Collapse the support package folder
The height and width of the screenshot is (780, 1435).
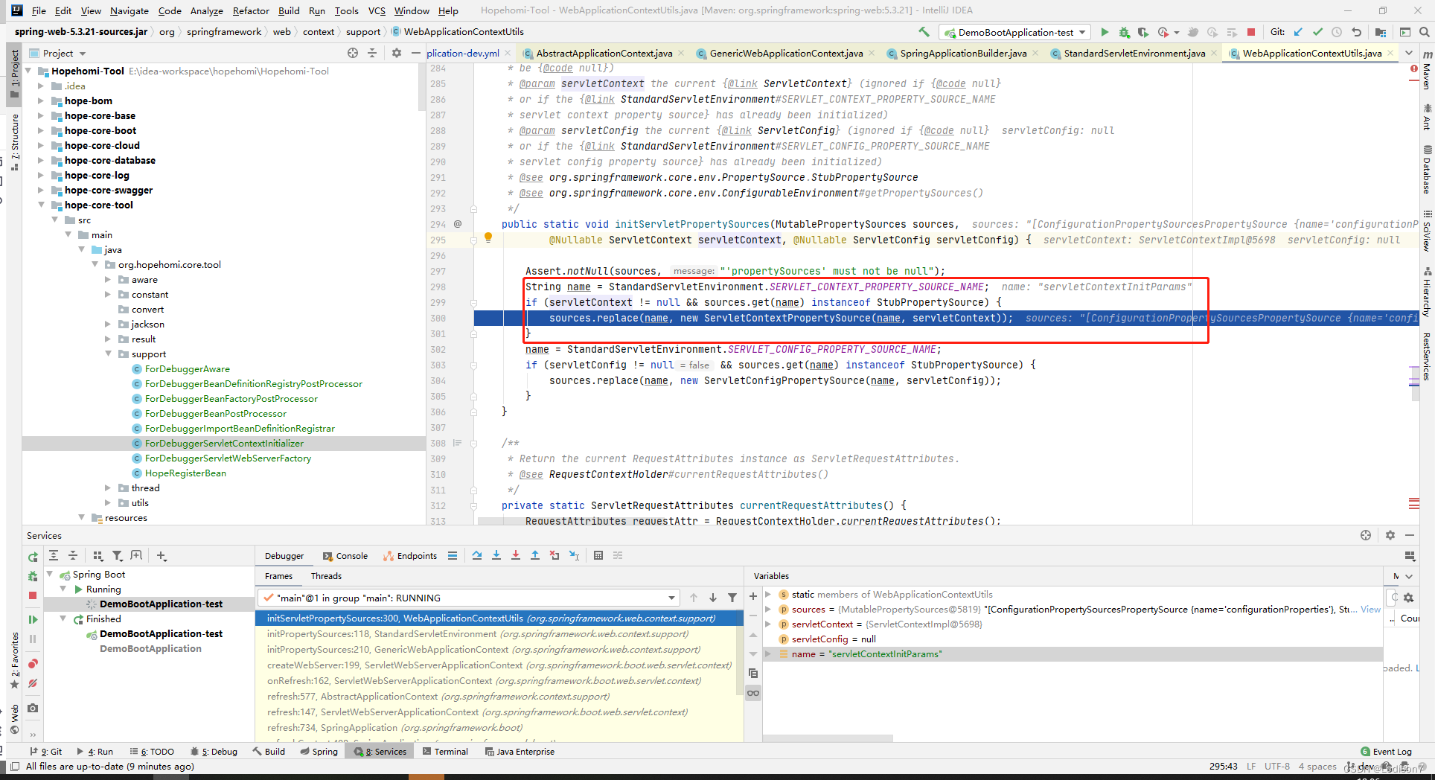[x=108, y=354]
